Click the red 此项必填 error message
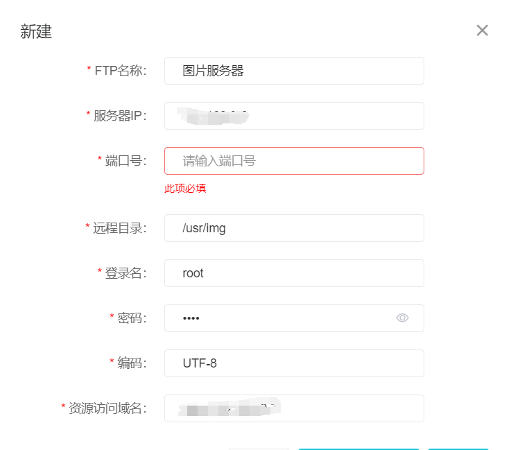Screen dimensions: 511x450 click(x=185, y=189)
